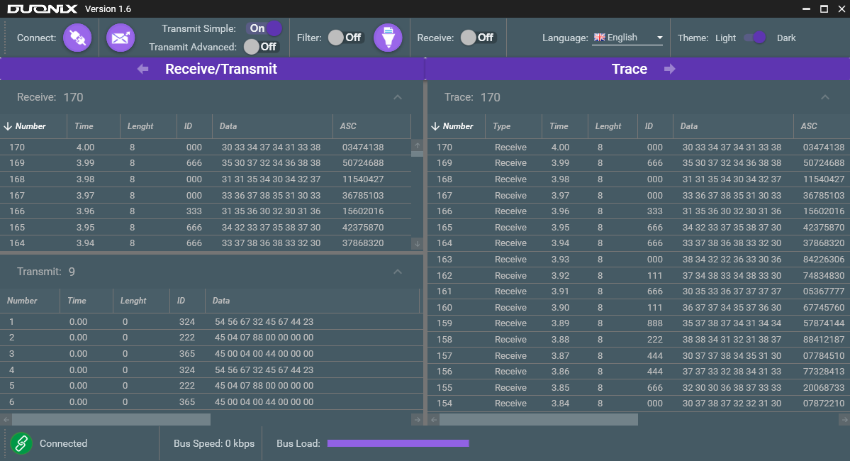Viewport: 850px width, 461px height.
Task: Click Receive list scroll up arrow
Action: (x=417, y=145)
